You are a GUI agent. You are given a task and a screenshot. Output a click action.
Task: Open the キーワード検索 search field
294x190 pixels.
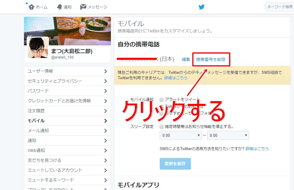pos(279,7)
